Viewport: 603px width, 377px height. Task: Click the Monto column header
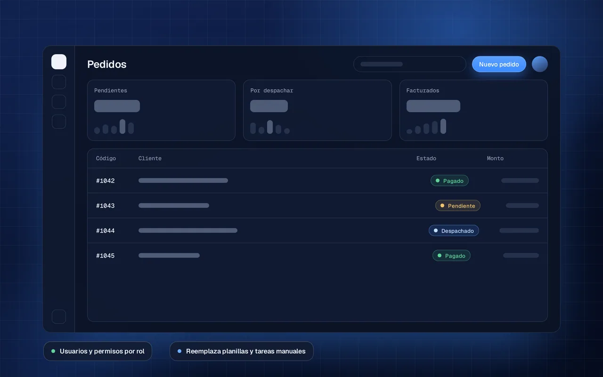(495, 158)
